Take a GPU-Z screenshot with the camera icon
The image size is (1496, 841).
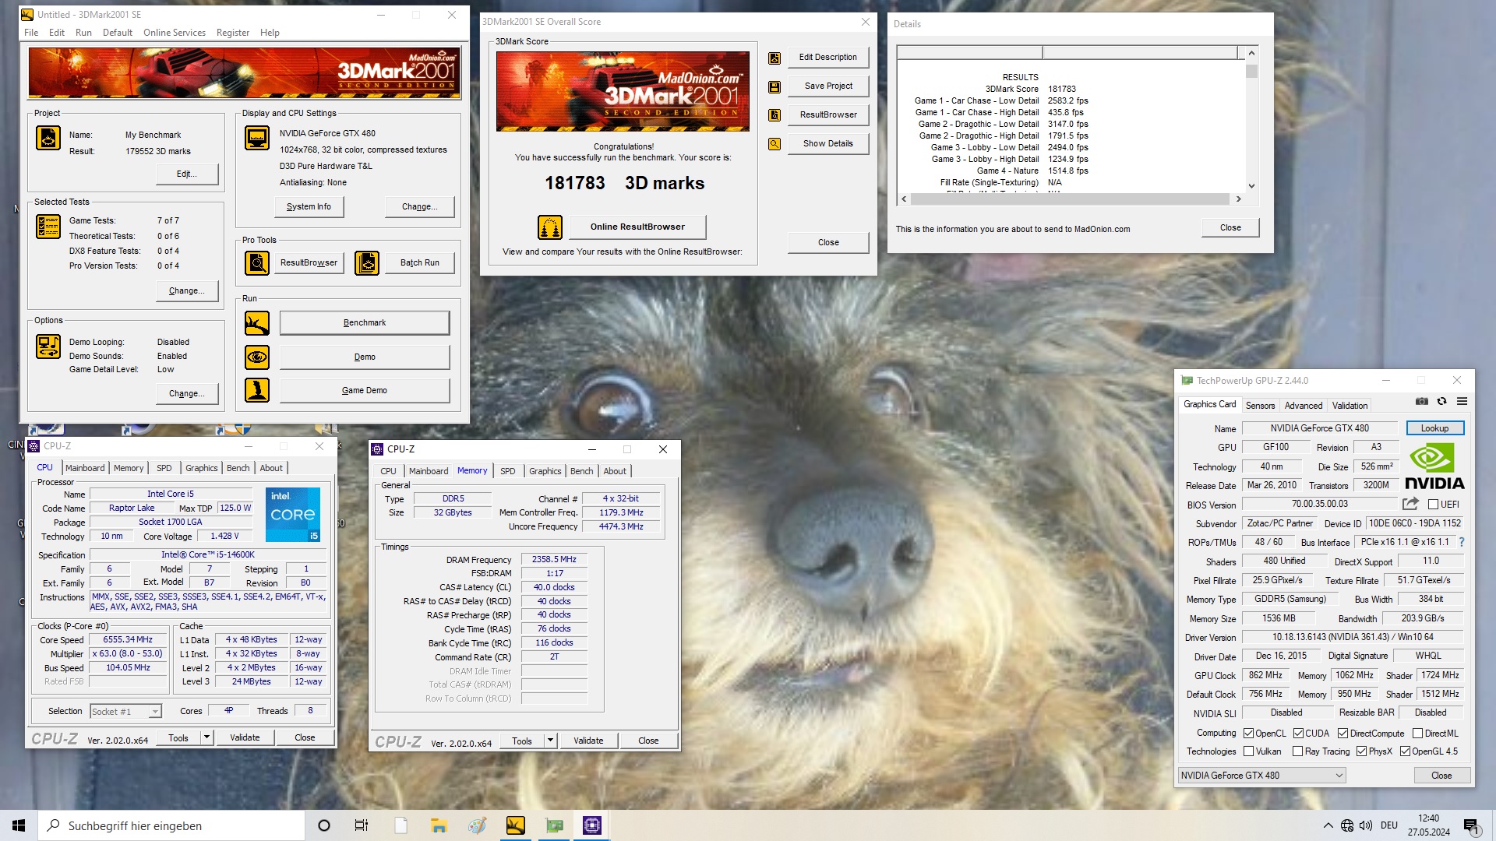pos(1422,402)
